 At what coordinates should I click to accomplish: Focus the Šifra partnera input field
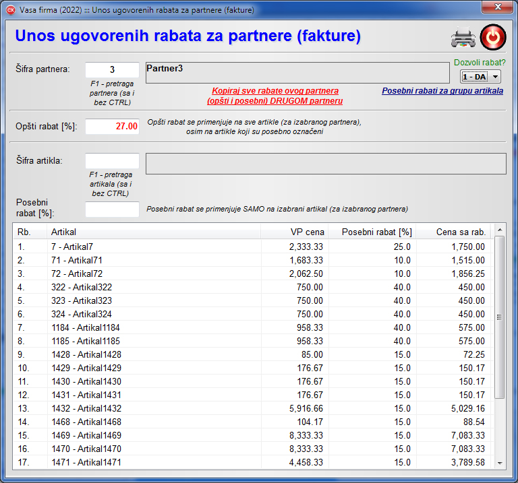[113, 69]
